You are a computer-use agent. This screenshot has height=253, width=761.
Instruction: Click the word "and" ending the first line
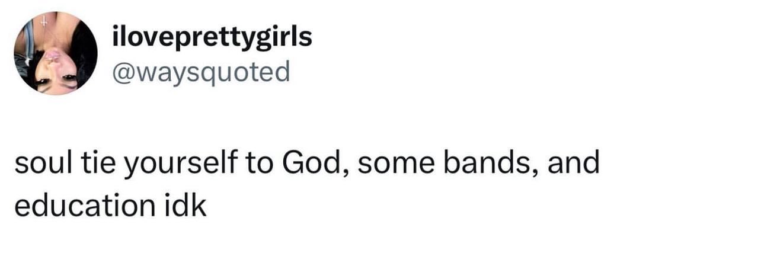coord(574,163)
